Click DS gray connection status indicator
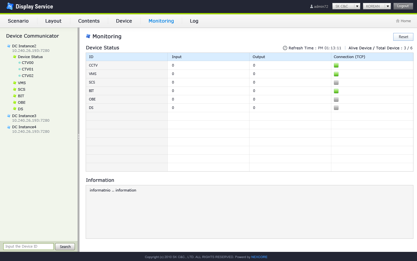The image size is (417, 261). click(x=336, y=108)
